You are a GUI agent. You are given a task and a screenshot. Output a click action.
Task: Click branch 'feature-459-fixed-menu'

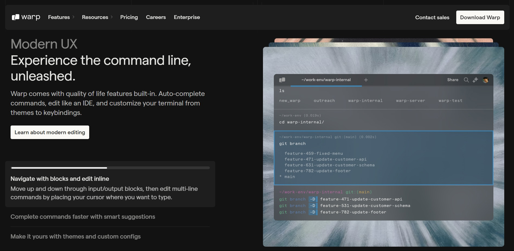[314, 153]
